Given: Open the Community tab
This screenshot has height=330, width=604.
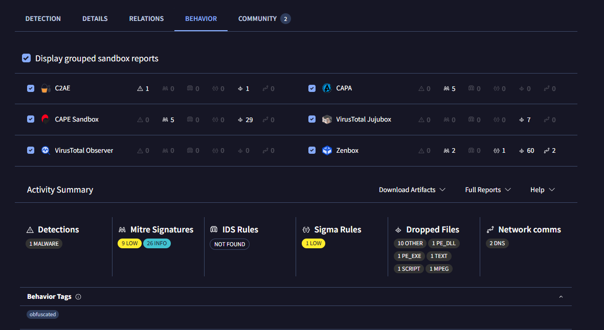Looking at the screenshot, I should 264,18.
